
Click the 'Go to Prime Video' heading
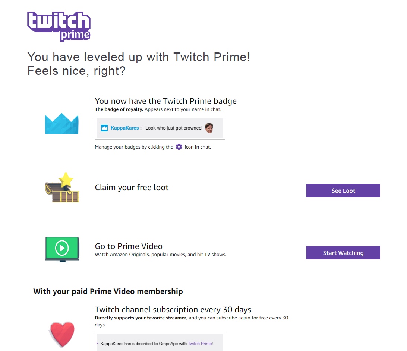pos(129,246)
